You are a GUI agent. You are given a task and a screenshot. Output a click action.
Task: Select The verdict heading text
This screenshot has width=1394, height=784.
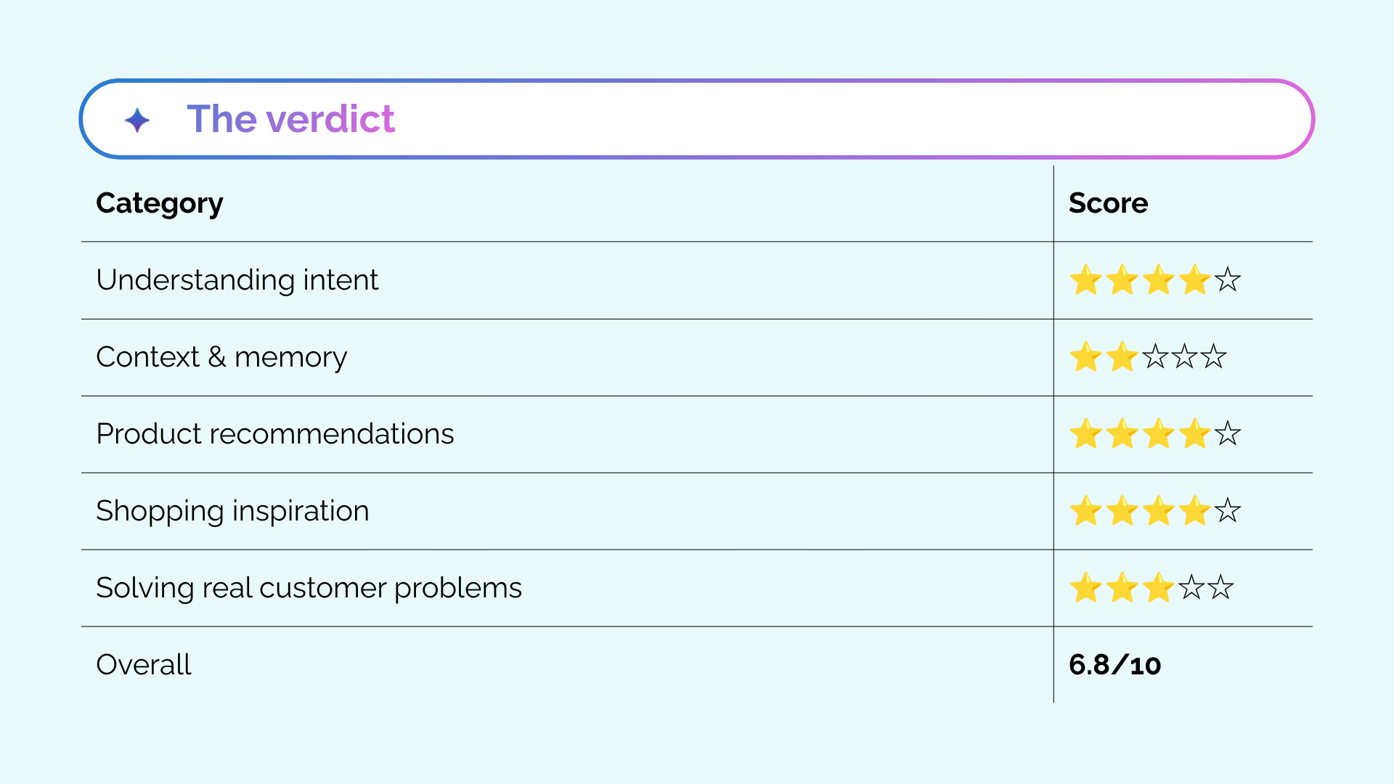(290, 119)
